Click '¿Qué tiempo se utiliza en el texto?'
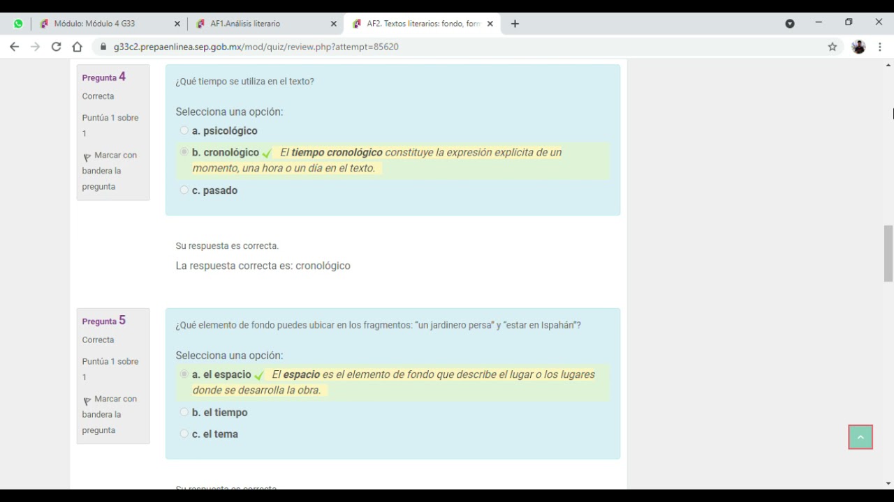This screenshot has height=502, width=894. 245,82
